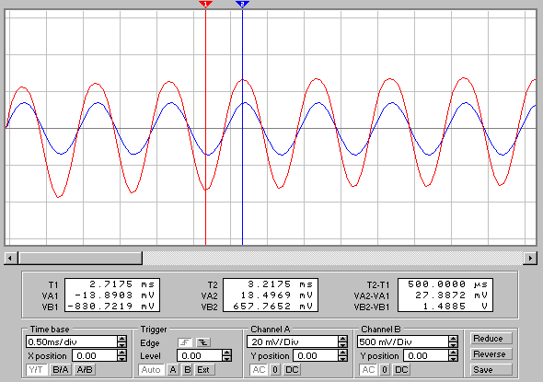
Task: Increase the time base spinner value
Action: [121, 339]
